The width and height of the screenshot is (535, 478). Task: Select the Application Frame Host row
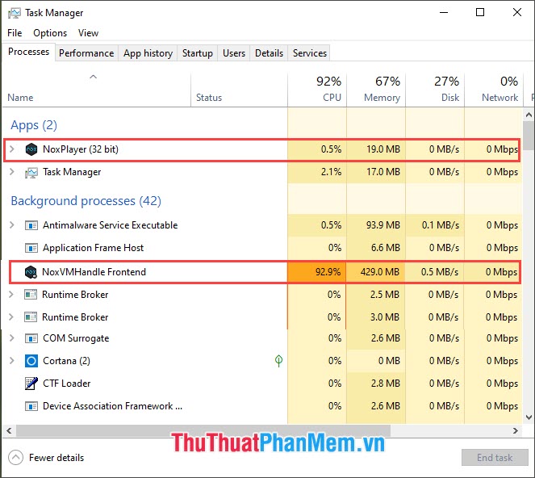(x=262, y=248)
